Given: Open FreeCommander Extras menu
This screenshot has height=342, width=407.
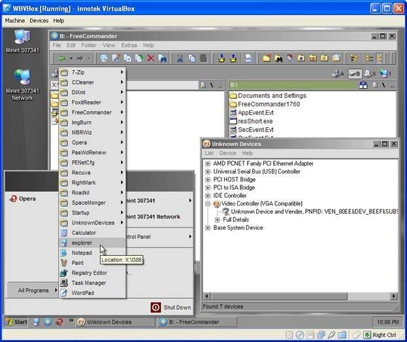Looking at the screenshot, I should pyautogui.click(x=129, y=45).
